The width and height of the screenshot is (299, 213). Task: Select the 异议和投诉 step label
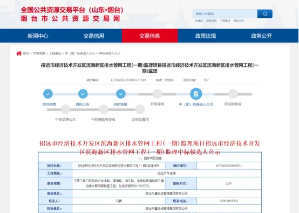tap(233, 104)
